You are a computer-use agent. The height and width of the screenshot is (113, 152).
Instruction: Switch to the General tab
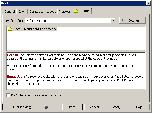coord(10,12)
